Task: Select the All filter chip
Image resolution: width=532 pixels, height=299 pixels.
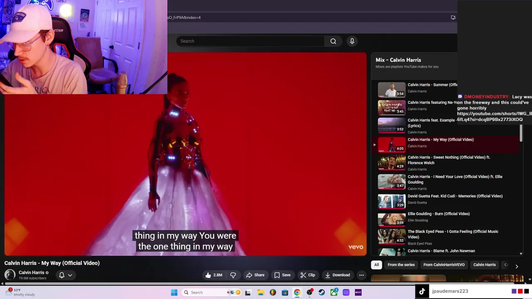Action: click(x=377, y=265)
